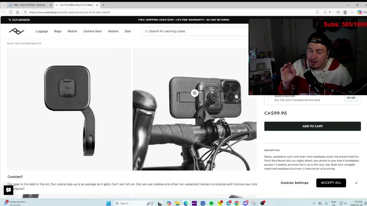Click the 10% Off badge
Image resolution: width=367 pixels, height=206 pixels.
(x=351, y=98)
